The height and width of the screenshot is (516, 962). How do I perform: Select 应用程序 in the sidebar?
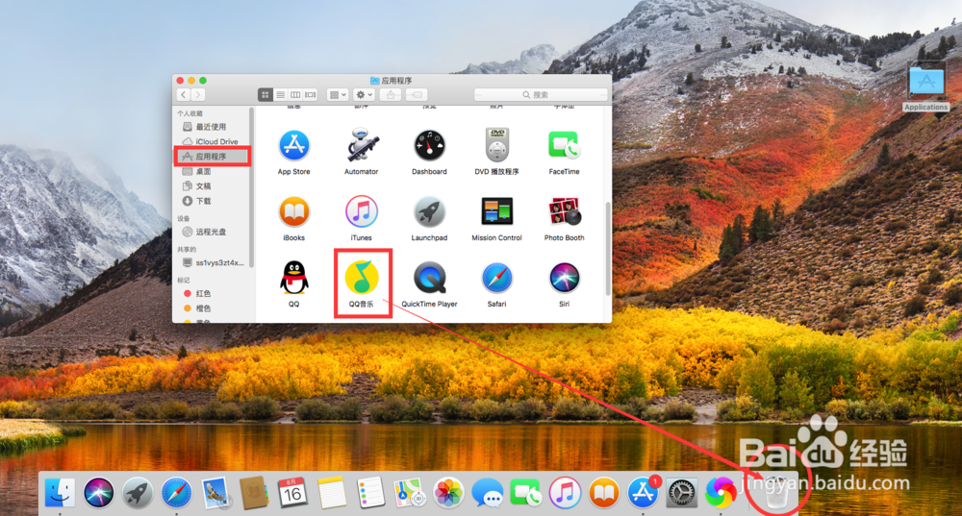click(213, 157)
